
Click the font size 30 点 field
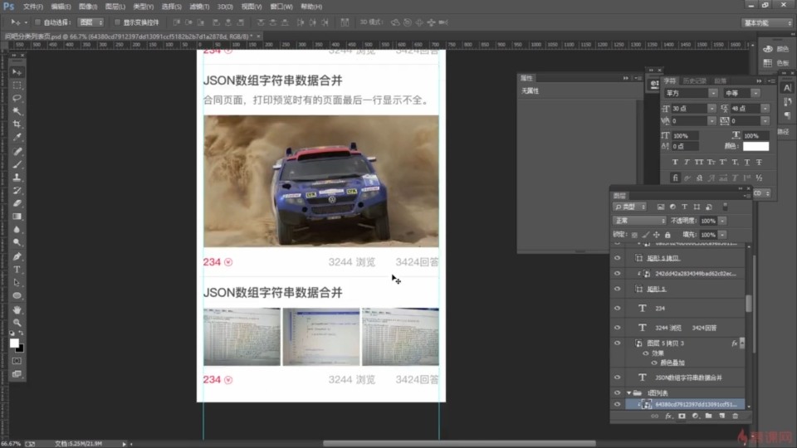687,108
